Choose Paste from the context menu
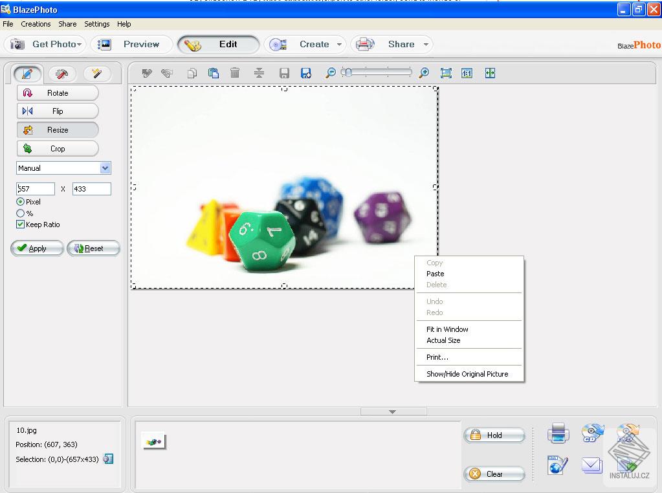 469,274
